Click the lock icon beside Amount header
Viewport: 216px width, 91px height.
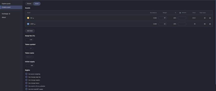coord(180,13)
